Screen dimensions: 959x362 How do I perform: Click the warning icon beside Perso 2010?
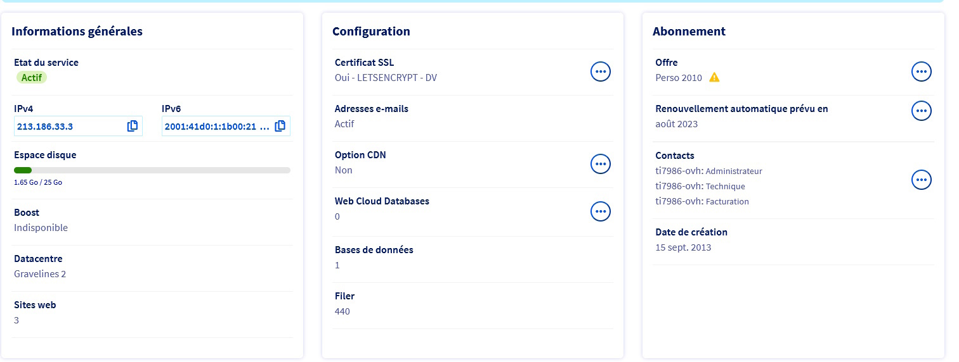(714, 78)
